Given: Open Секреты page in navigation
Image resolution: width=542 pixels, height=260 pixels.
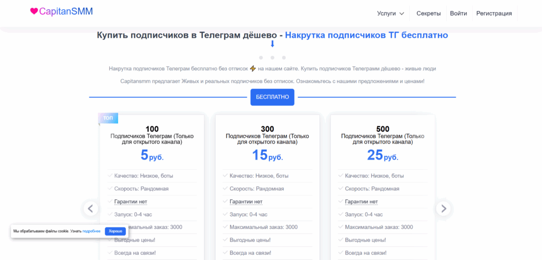Looking at the screenshot, I should 429,13.
